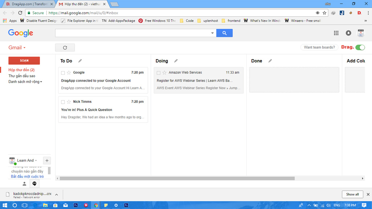The width and height of the screenshot is (372, 209).
Task: Click Want team boards? button
Action: [x=319, y=48]
